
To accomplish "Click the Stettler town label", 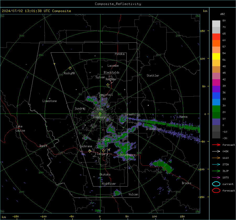I will (x=153, y=76).
